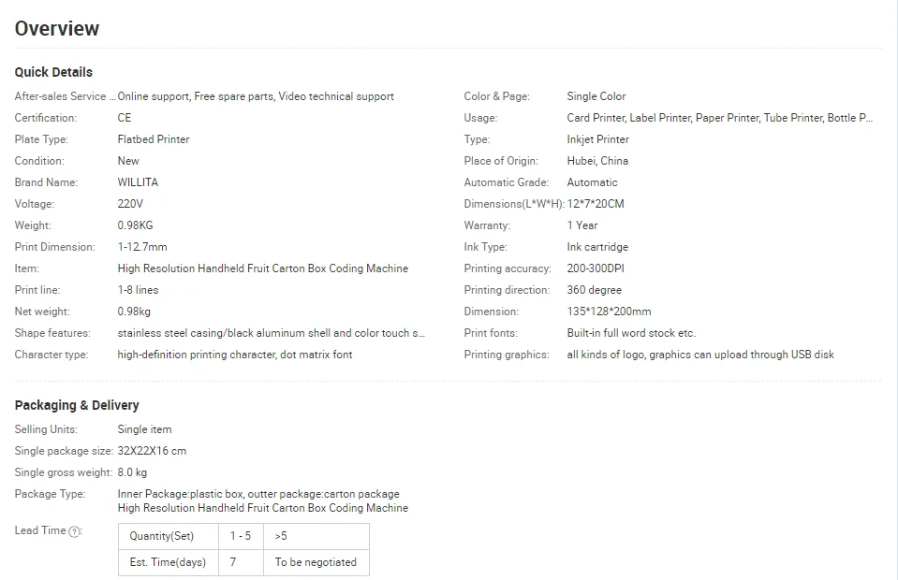Select the Printing direction value "360 degree"
The height and width of the screenshot is (580, 898).
pyautogui.click(x=594, y=290)
